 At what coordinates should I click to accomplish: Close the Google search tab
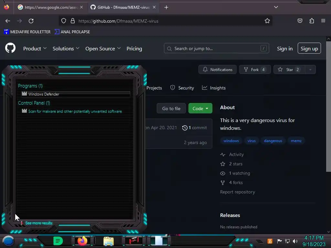pyautogui.click(x=81, y=7)
